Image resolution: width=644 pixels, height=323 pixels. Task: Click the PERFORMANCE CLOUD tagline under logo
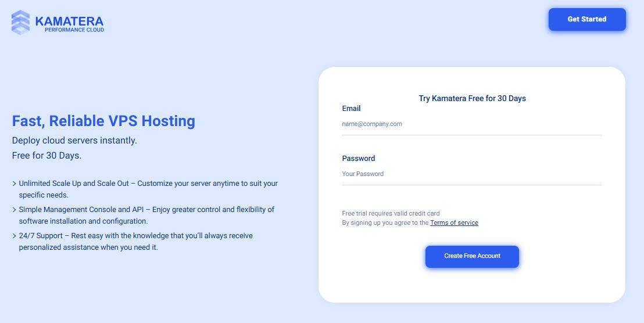[x=74, y=30]
